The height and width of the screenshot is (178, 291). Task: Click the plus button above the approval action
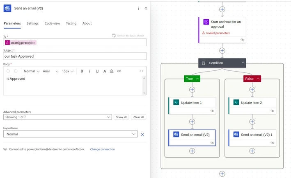pyautogui.click(x=222, y=9)
